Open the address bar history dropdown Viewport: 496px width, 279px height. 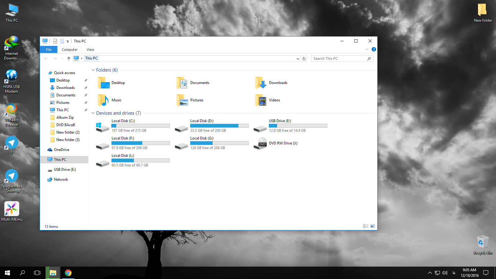tap(298, 59)
